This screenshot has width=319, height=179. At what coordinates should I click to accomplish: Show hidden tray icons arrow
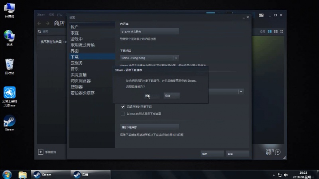[274, 175]
